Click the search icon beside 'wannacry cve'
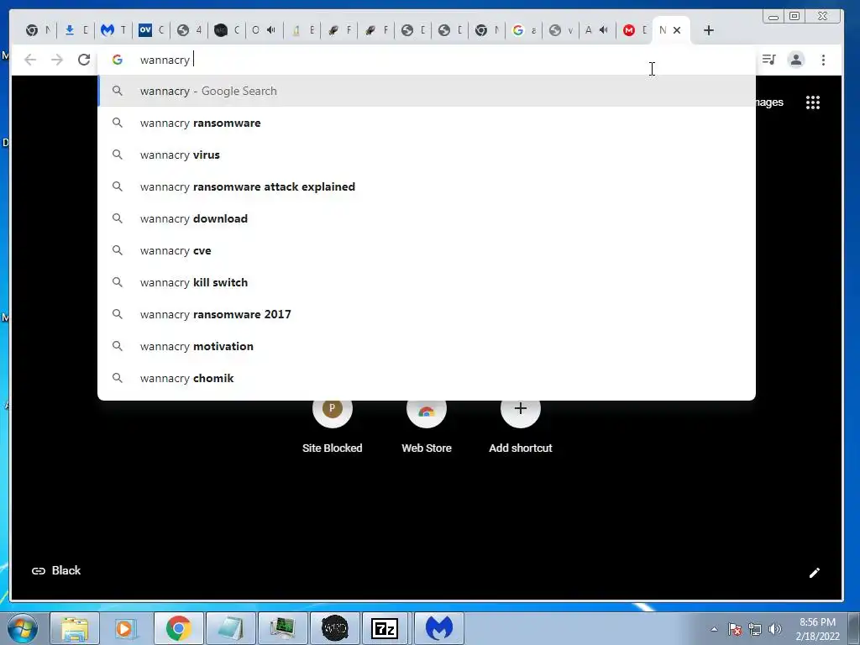 [x=118, y=250]
